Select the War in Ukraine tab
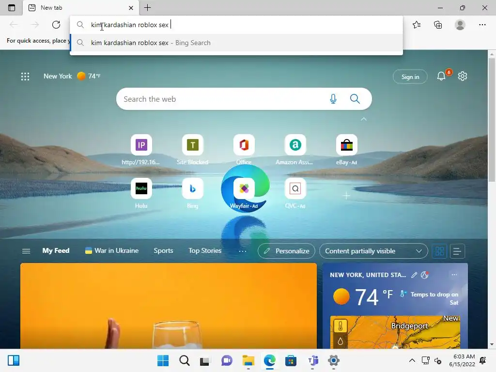Image resolution: width=496 pixels, height=372 pixels. 112,250
